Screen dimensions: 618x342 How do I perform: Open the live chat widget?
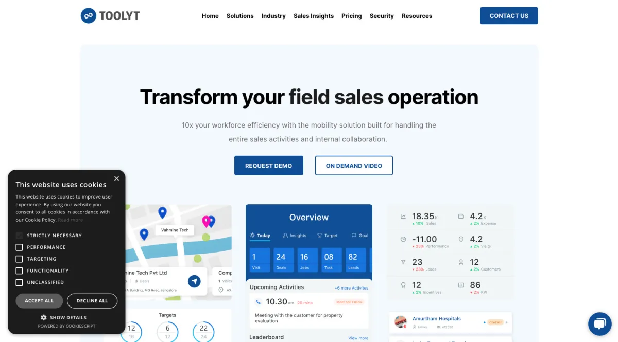click(599, 323)
